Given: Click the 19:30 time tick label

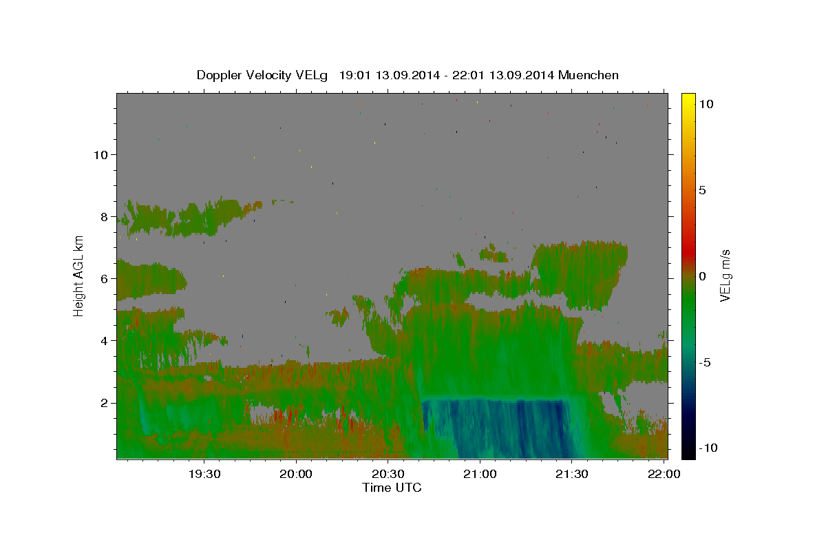Looking at the screenshot, I should 204,475.
